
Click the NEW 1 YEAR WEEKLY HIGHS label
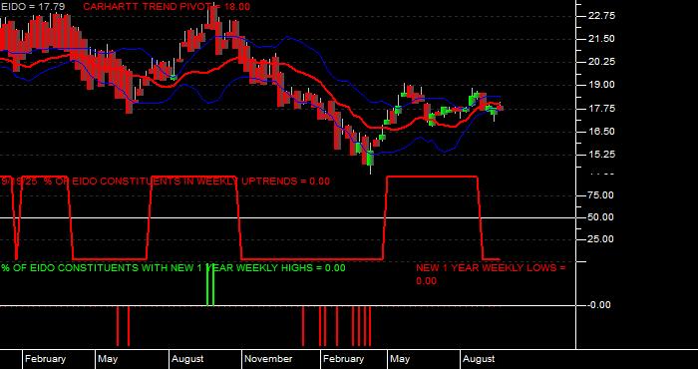coord(174,268)
